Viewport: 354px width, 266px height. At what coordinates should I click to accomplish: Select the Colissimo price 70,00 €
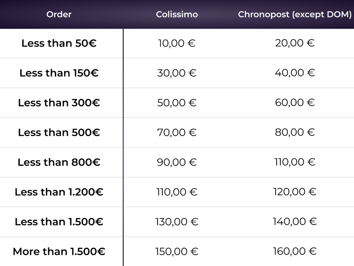177,132
